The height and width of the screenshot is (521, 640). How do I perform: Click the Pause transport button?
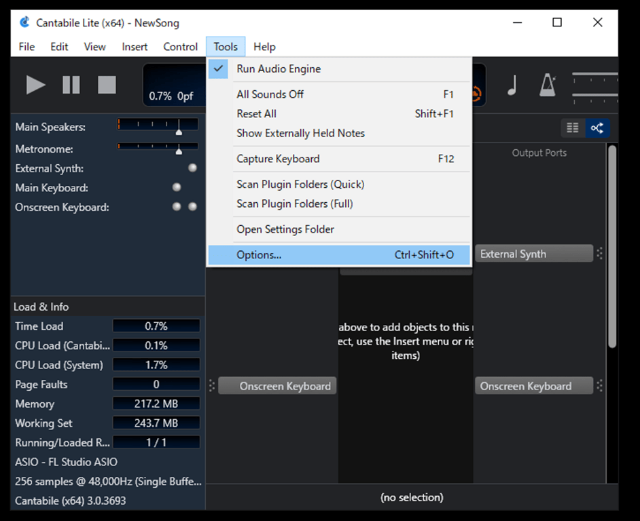click(71, 84)
